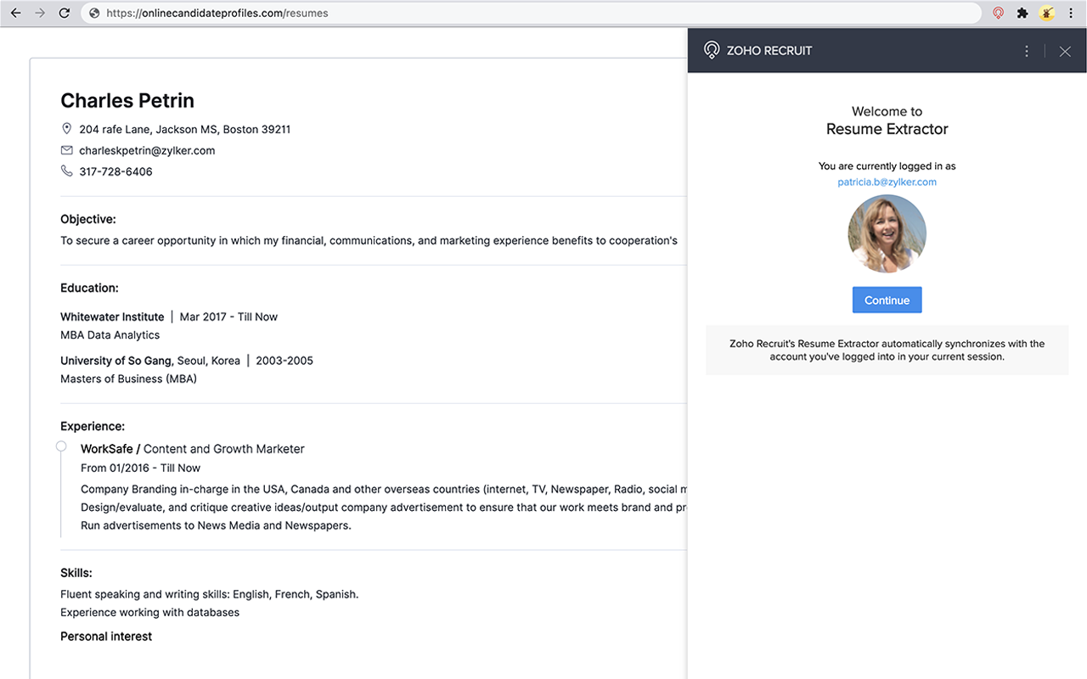Viewport: 1087px width, 679px height.
Task: Close the Resume Extractor panel
Action: point(1065,51)
